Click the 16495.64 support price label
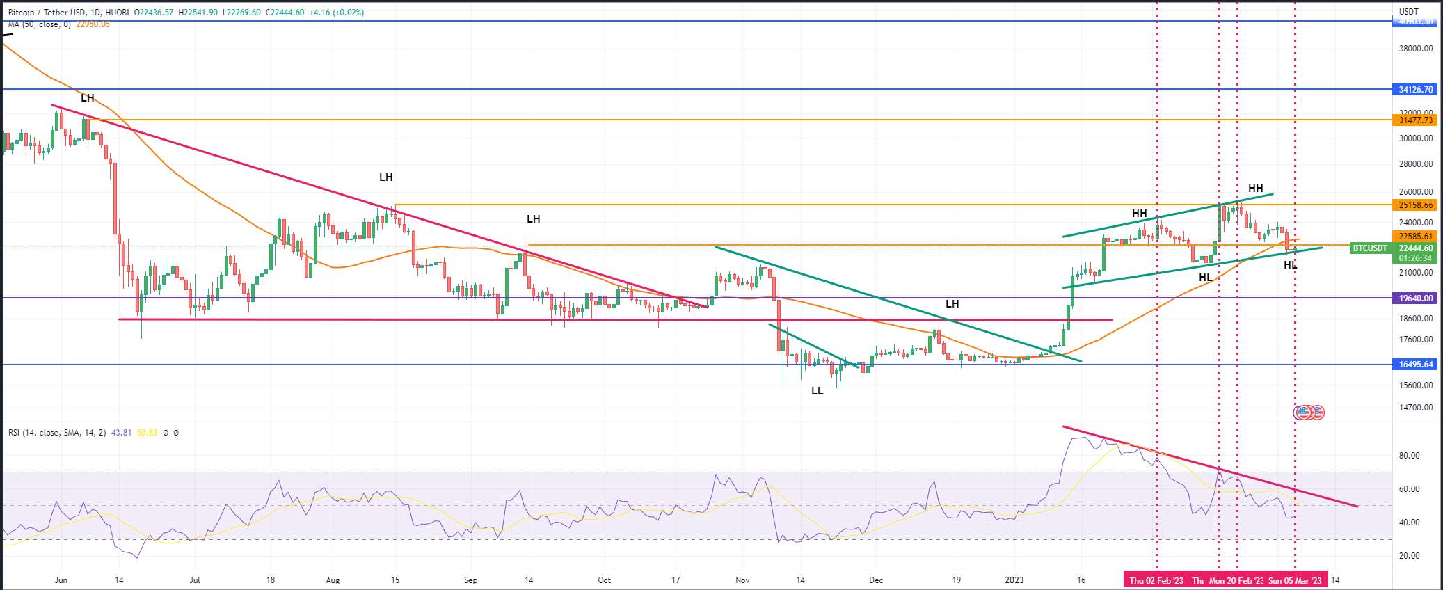Screen dimensions: 1443x590 click(x=1416, y=365)
